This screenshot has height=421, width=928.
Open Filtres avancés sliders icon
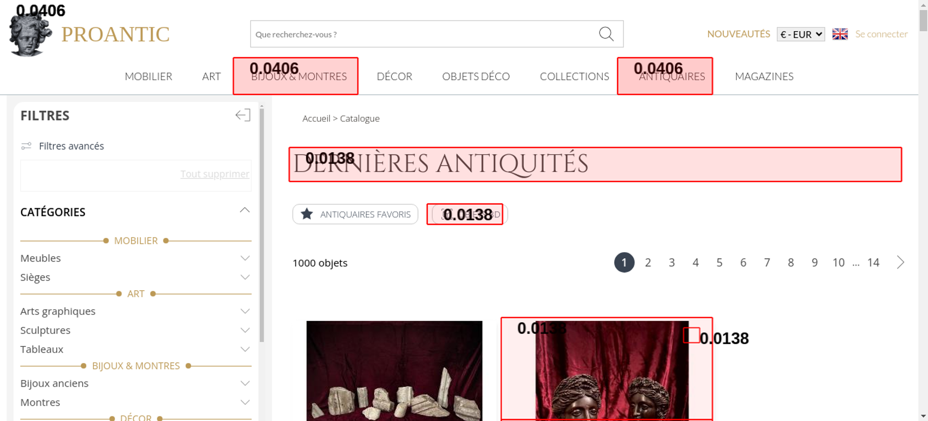tap(26, 146)
